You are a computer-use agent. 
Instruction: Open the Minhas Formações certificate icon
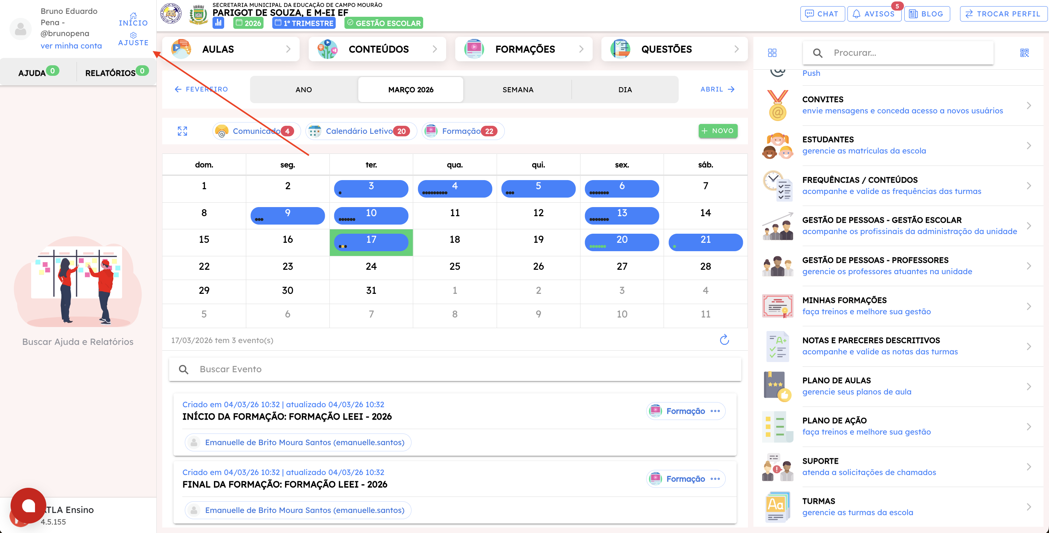coord(777,306)
